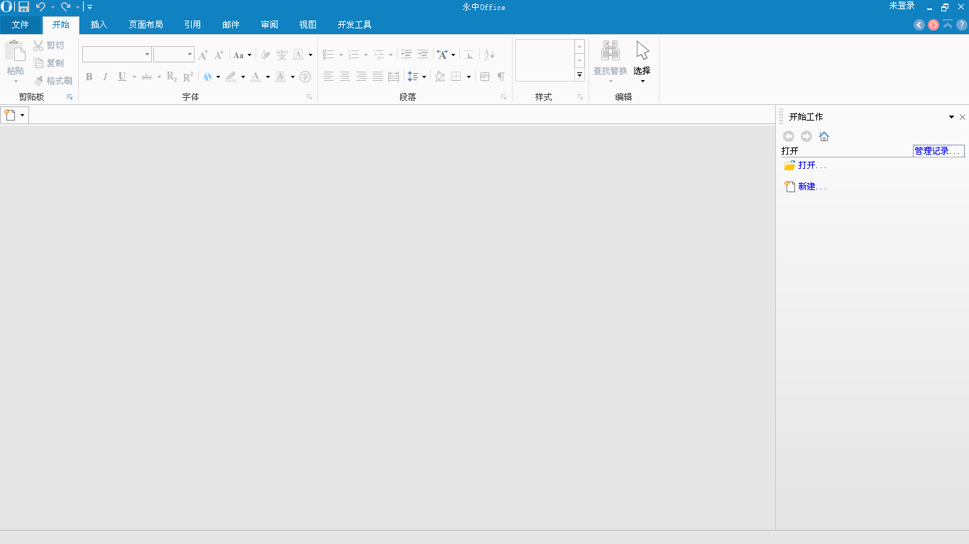This screenshot has width=969, height=544.
Task: Toggle the Italic formatting button
Action: click(x=105, y=77)
